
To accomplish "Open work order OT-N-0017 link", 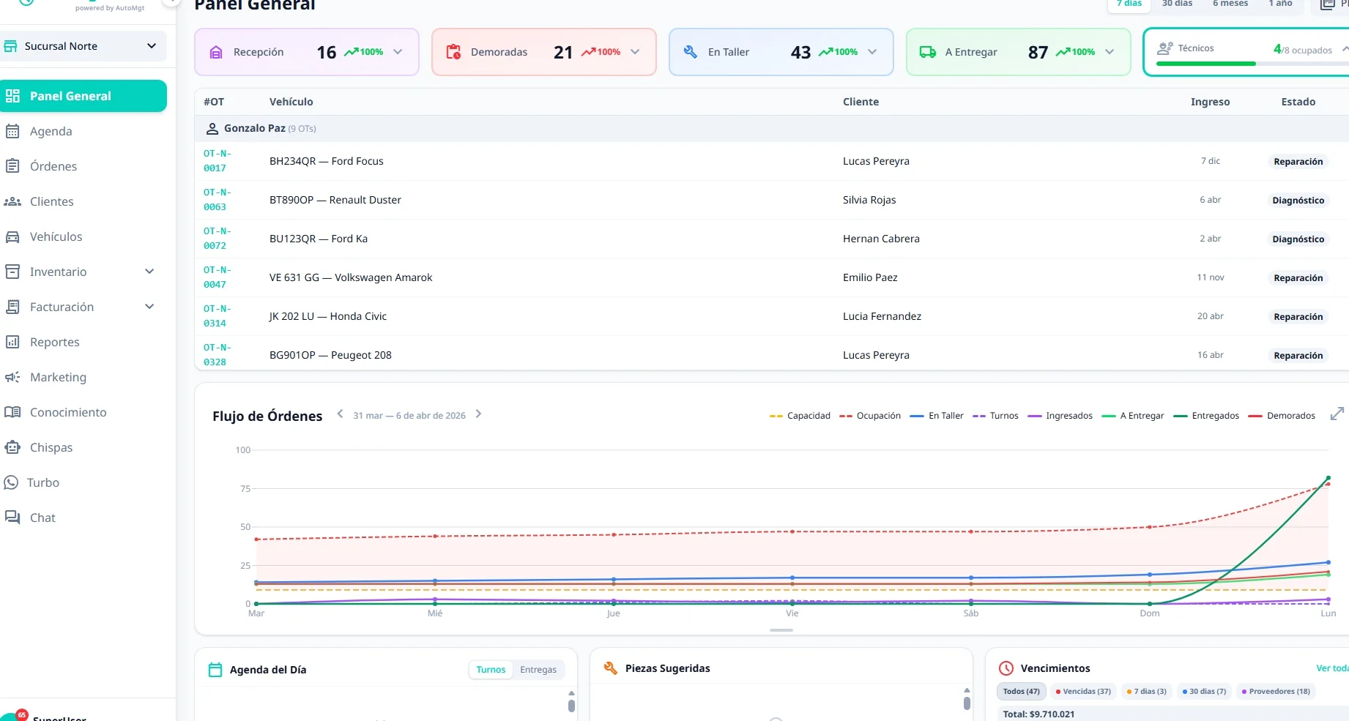I will 217,161.
